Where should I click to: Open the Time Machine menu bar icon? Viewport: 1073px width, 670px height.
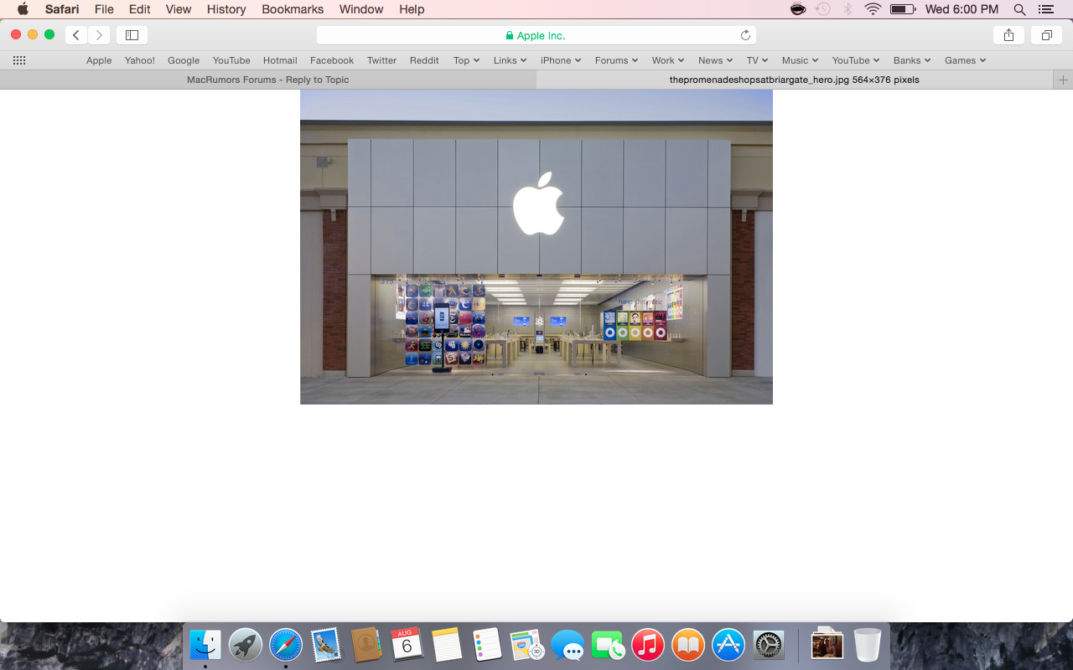click(823, 9)
